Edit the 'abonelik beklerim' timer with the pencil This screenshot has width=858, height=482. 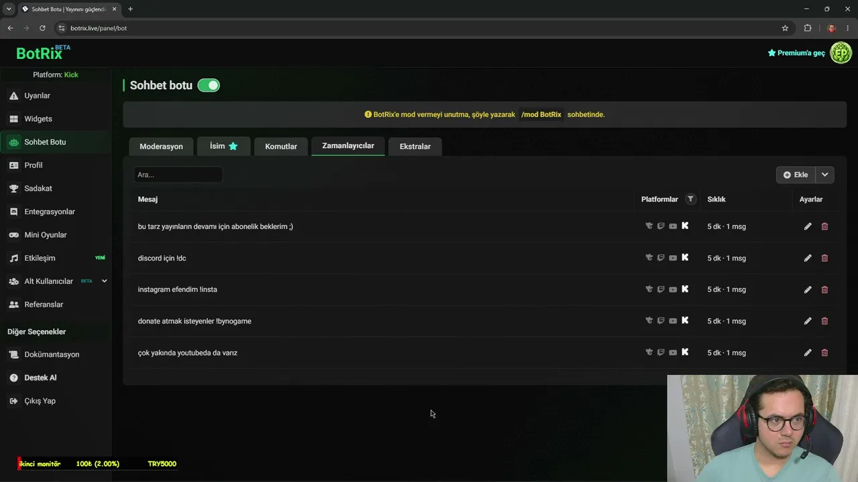coord(808,226)
